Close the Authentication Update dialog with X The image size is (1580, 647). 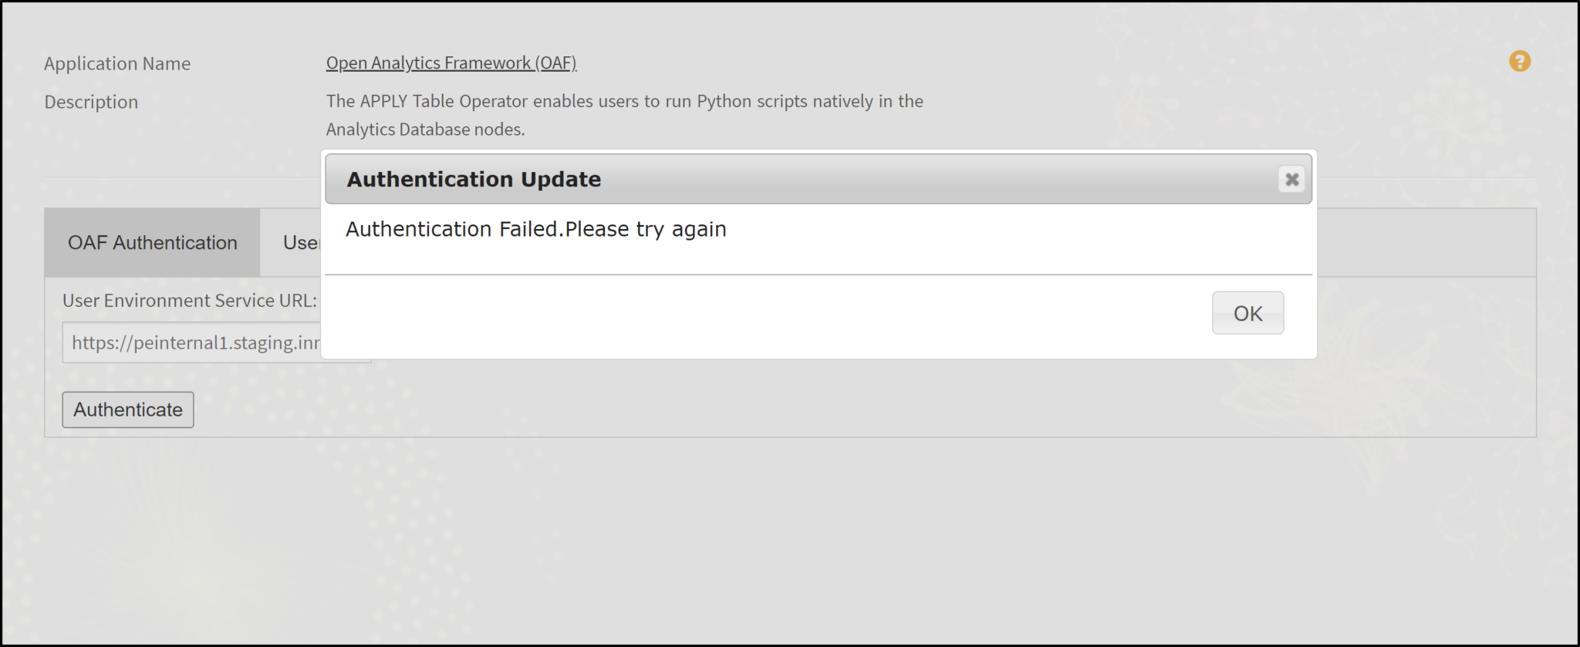click(1291, 180)
